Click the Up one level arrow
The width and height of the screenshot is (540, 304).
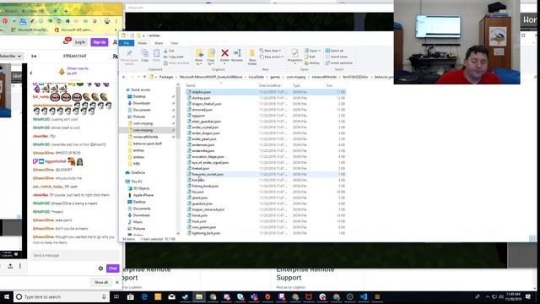(144, 77)
